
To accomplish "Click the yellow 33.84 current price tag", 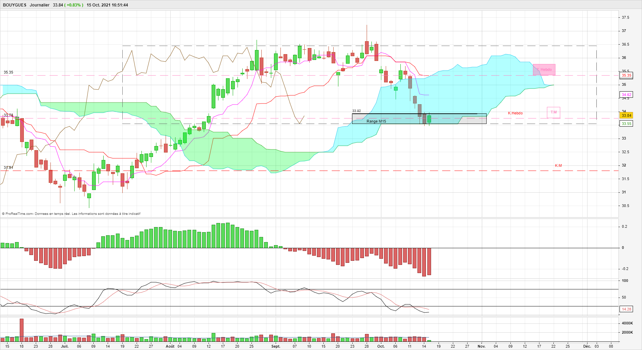I will (x=626, y=115).
